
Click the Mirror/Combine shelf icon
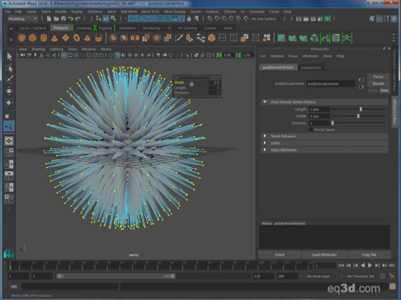(x=134, y=38)
